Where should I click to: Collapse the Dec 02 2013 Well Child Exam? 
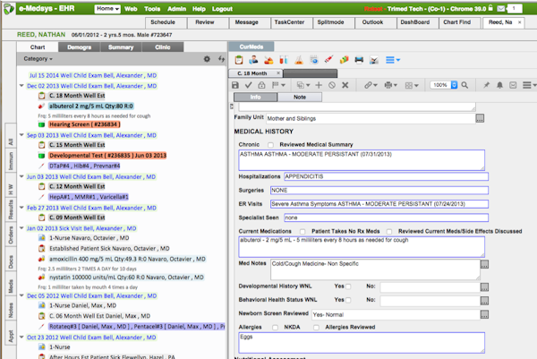pos(21,86)
